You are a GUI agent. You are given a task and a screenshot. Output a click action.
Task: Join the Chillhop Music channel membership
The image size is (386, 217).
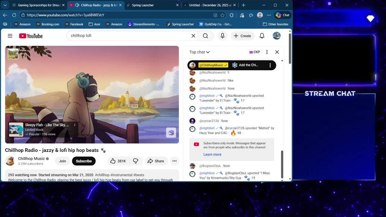click(62, 161)
